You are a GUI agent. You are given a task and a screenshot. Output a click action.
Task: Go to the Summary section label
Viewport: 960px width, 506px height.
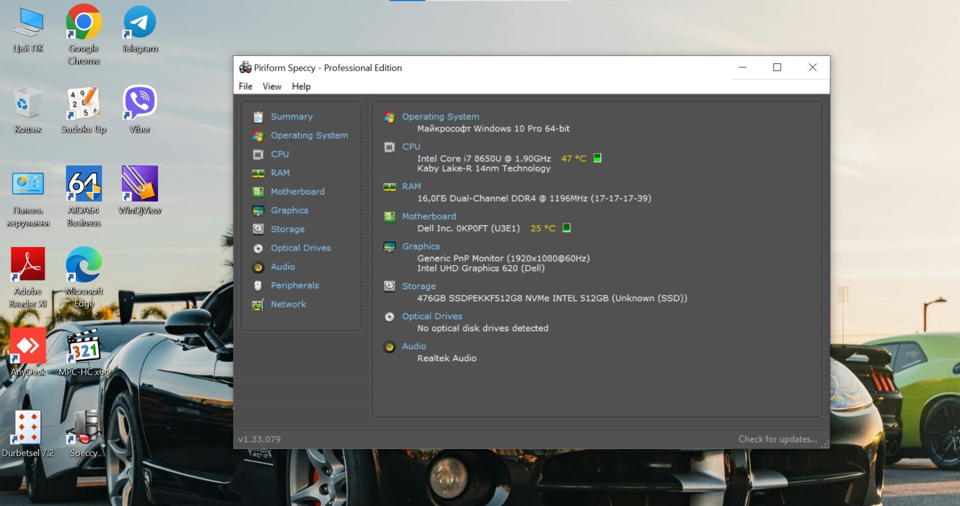pos(292,117)
